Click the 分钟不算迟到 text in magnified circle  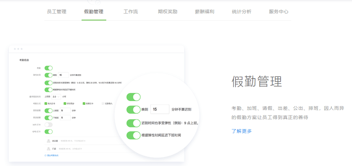[182, 110]
